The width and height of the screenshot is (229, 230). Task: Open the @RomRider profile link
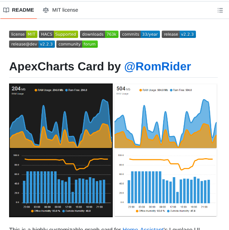(158, 67)
